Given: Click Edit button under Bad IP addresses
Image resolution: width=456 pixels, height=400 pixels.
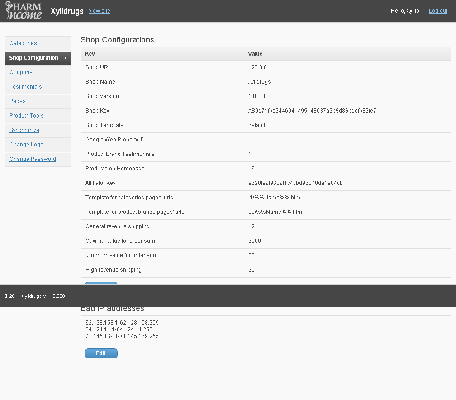Looking at the screenshot, I should point(101,353).
